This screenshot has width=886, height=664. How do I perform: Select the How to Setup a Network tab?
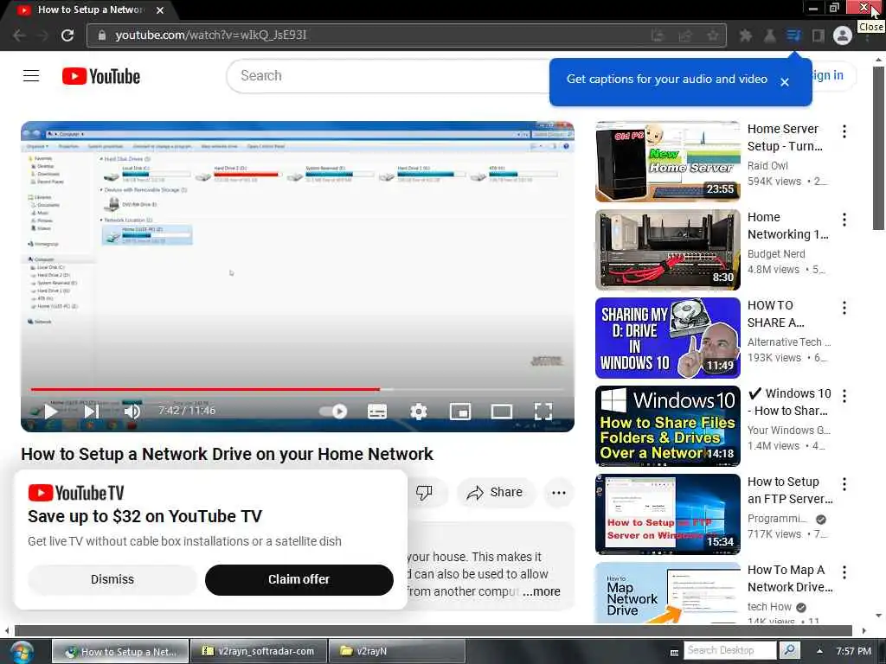pos(90,10)
